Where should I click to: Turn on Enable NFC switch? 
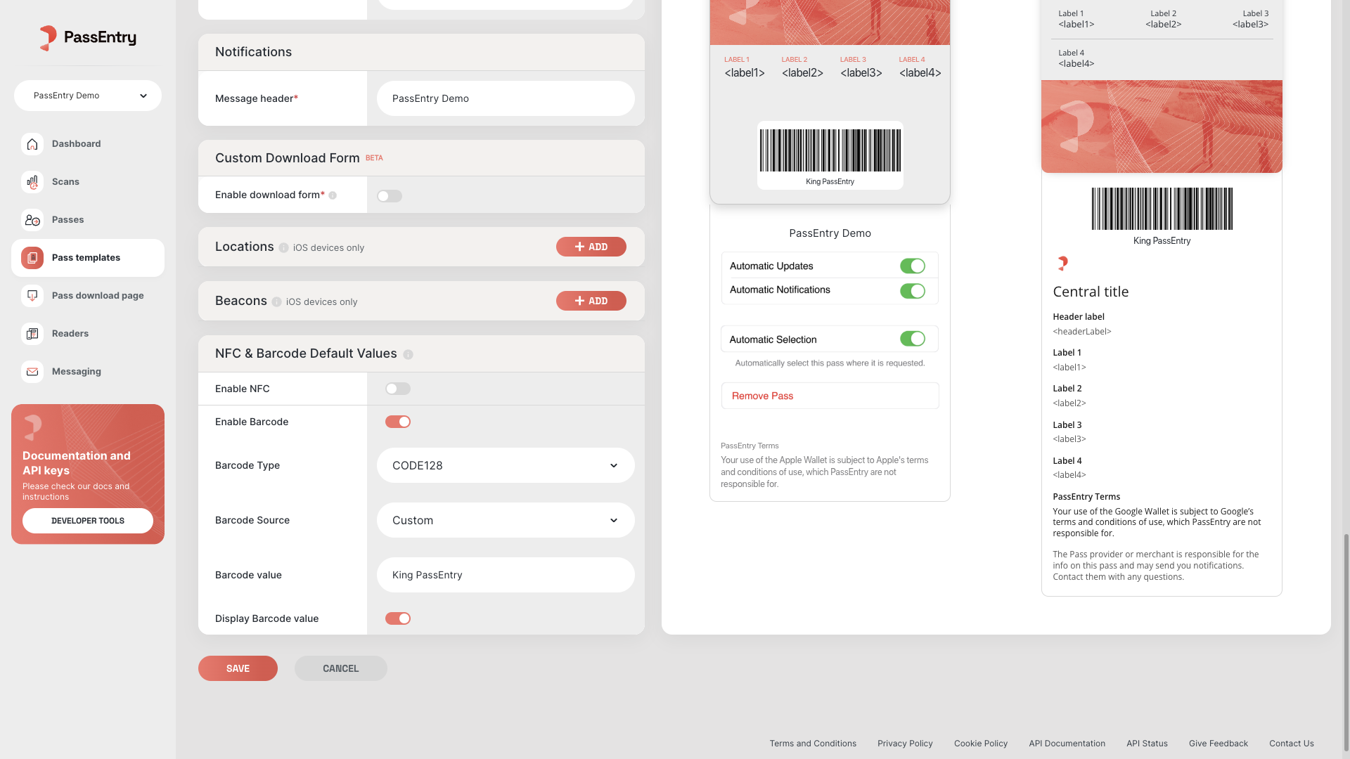point(398,389)
